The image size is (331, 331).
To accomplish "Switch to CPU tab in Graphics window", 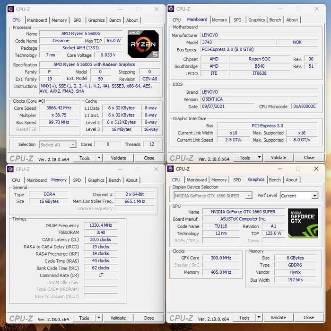I will click(x=176, y=180).
